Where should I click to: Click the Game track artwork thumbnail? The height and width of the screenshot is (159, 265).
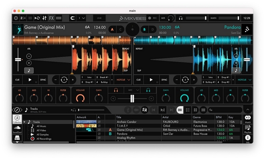click(18, 29)
